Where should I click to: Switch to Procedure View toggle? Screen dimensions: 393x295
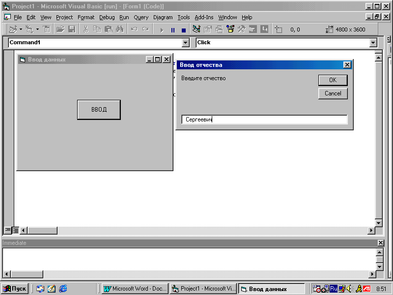click(x=8, y=230)
